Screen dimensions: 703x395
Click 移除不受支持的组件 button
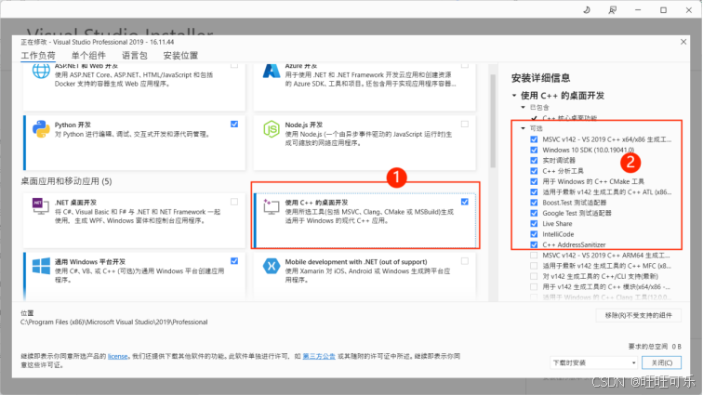tap(639, 315)
